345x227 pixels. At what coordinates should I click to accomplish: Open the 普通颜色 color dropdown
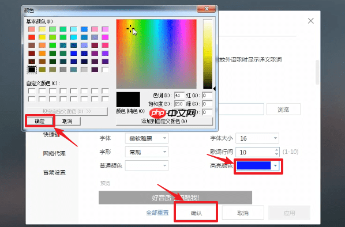click(147, 165)
